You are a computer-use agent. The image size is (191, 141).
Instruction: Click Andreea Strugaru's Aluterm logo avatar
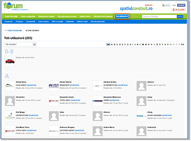(x=54, y=131)
